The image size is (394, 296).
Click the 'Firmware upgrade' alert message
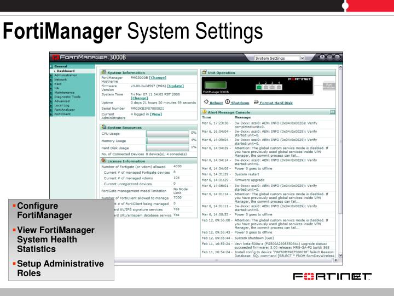250,180
